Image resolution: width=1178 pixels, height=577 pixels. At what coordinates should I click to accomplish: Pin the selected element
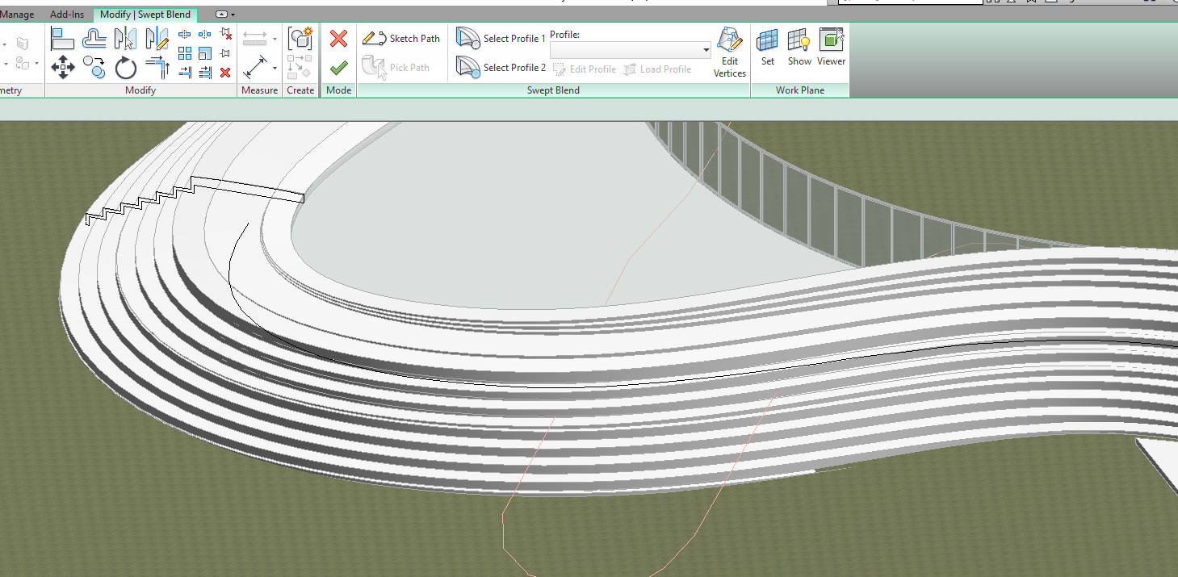[225, 53]
